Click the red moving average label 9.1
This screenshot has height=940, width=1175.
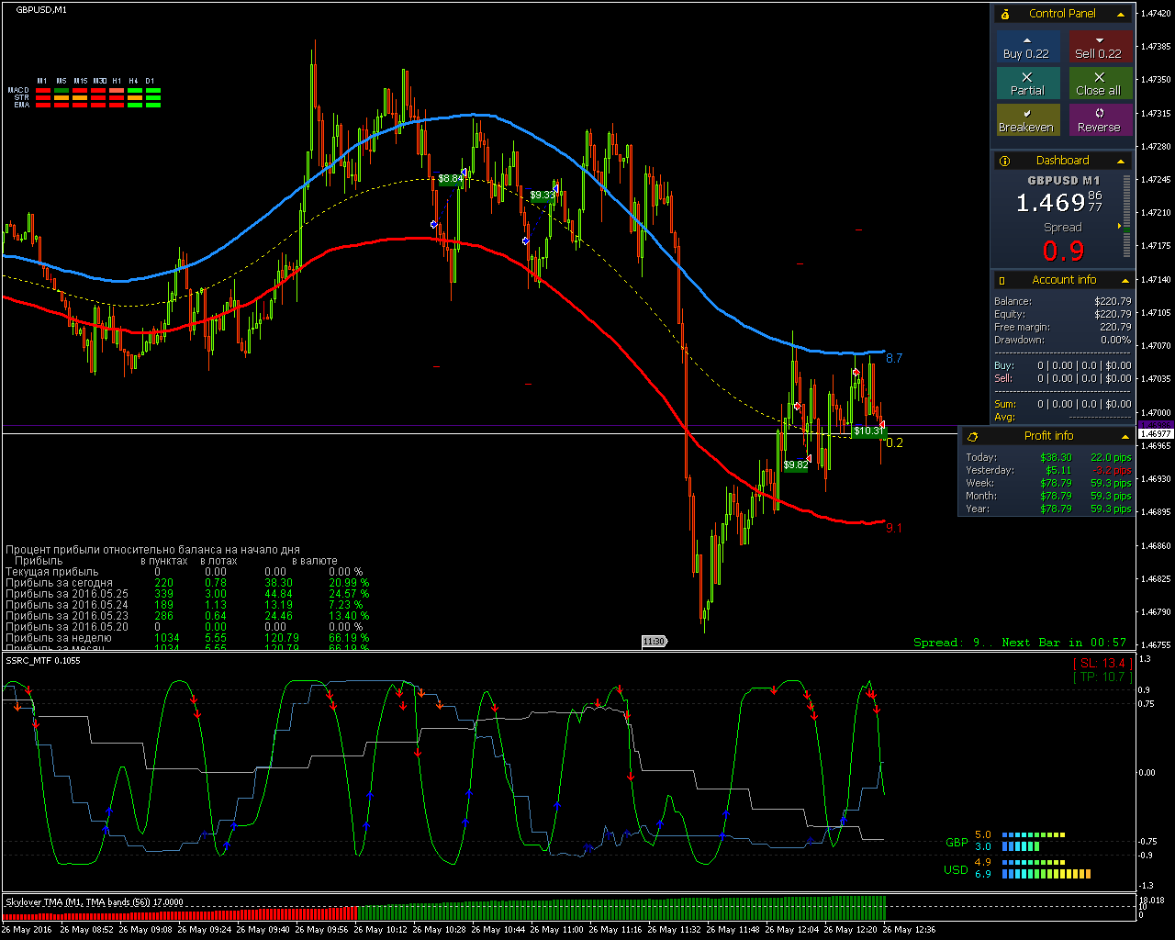894,528
